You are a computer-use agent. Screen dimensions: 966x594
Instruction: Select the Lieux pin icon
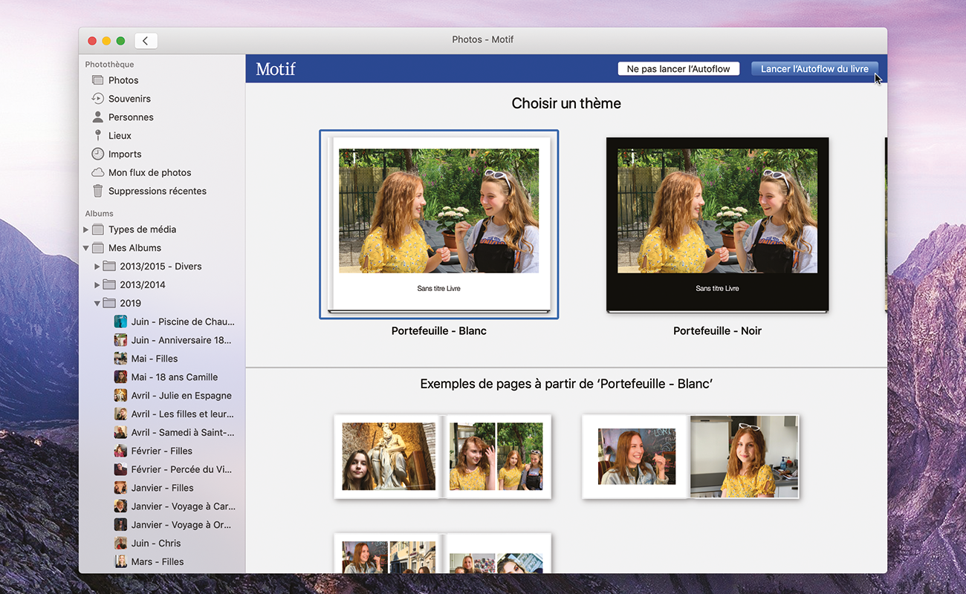pos(97,136)
